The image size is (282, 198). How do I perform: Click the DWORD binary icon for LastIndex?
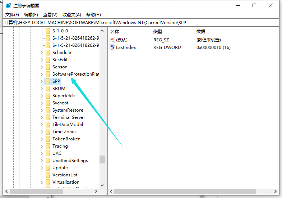(x=112, y=47)
